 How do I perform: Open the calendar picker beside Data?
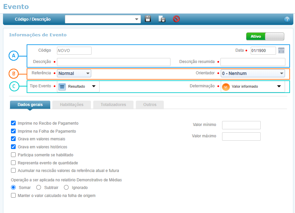(281, 51)
